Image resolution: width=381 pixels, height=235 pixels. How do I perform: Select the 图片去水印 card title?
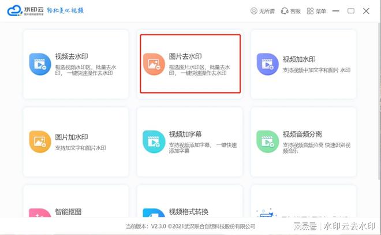pos(186,57)
